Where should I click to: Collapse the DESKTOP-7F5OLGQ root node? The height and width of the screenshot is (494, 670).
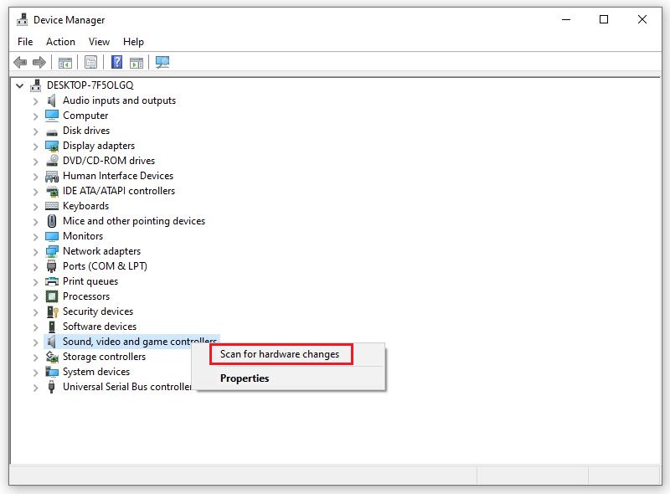pyautogui.click(x=21, y=85)
